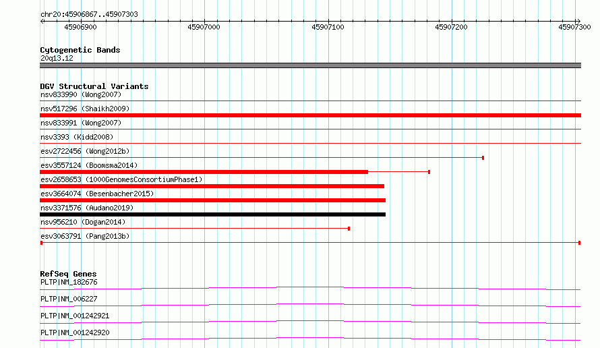Select variant esv3664074 (Besenbacher2015) label
This screenshot has width=600, height=348.
click(x=97, y=194)
